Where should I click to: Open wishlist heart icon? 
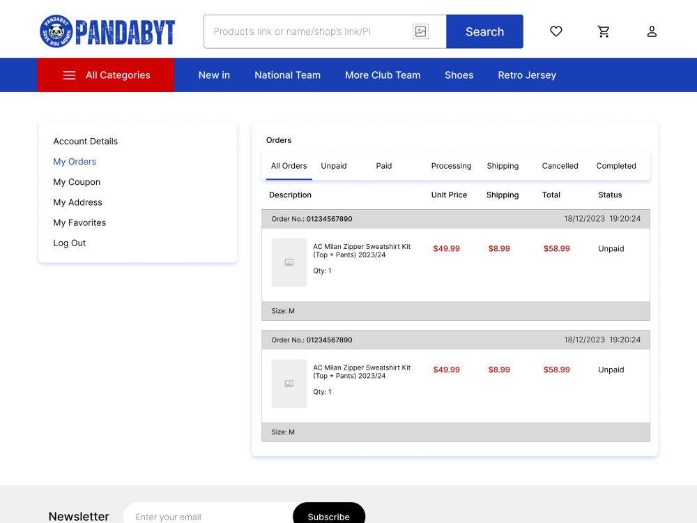click(556, 31)
